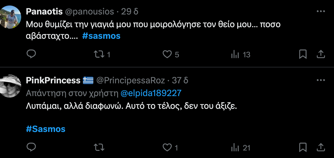Open Panaotis's profile picture
This screenshot has height=158, width=334.
(10, 17)
